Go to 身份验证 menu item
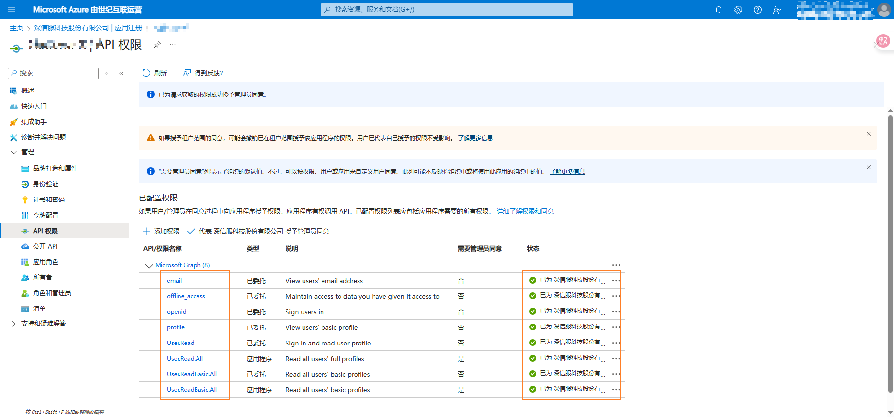This screenshot has width=894, height=417. [46, 184]
